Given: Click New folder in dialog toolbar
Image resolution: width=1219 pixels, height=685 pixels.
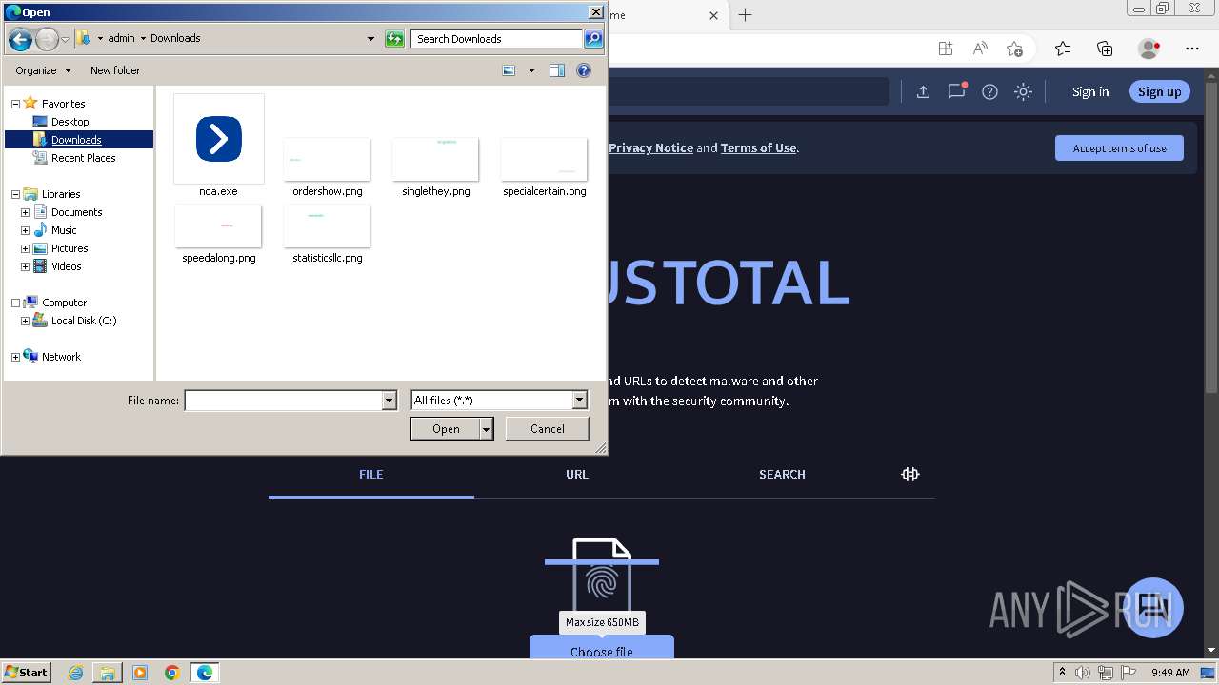Looking at the screenshot, I should click(x=115, y=70).
